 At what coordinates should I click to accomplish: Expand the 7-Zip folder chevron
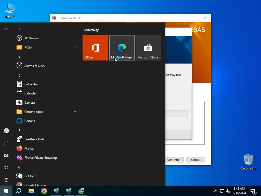coord(75,47)
